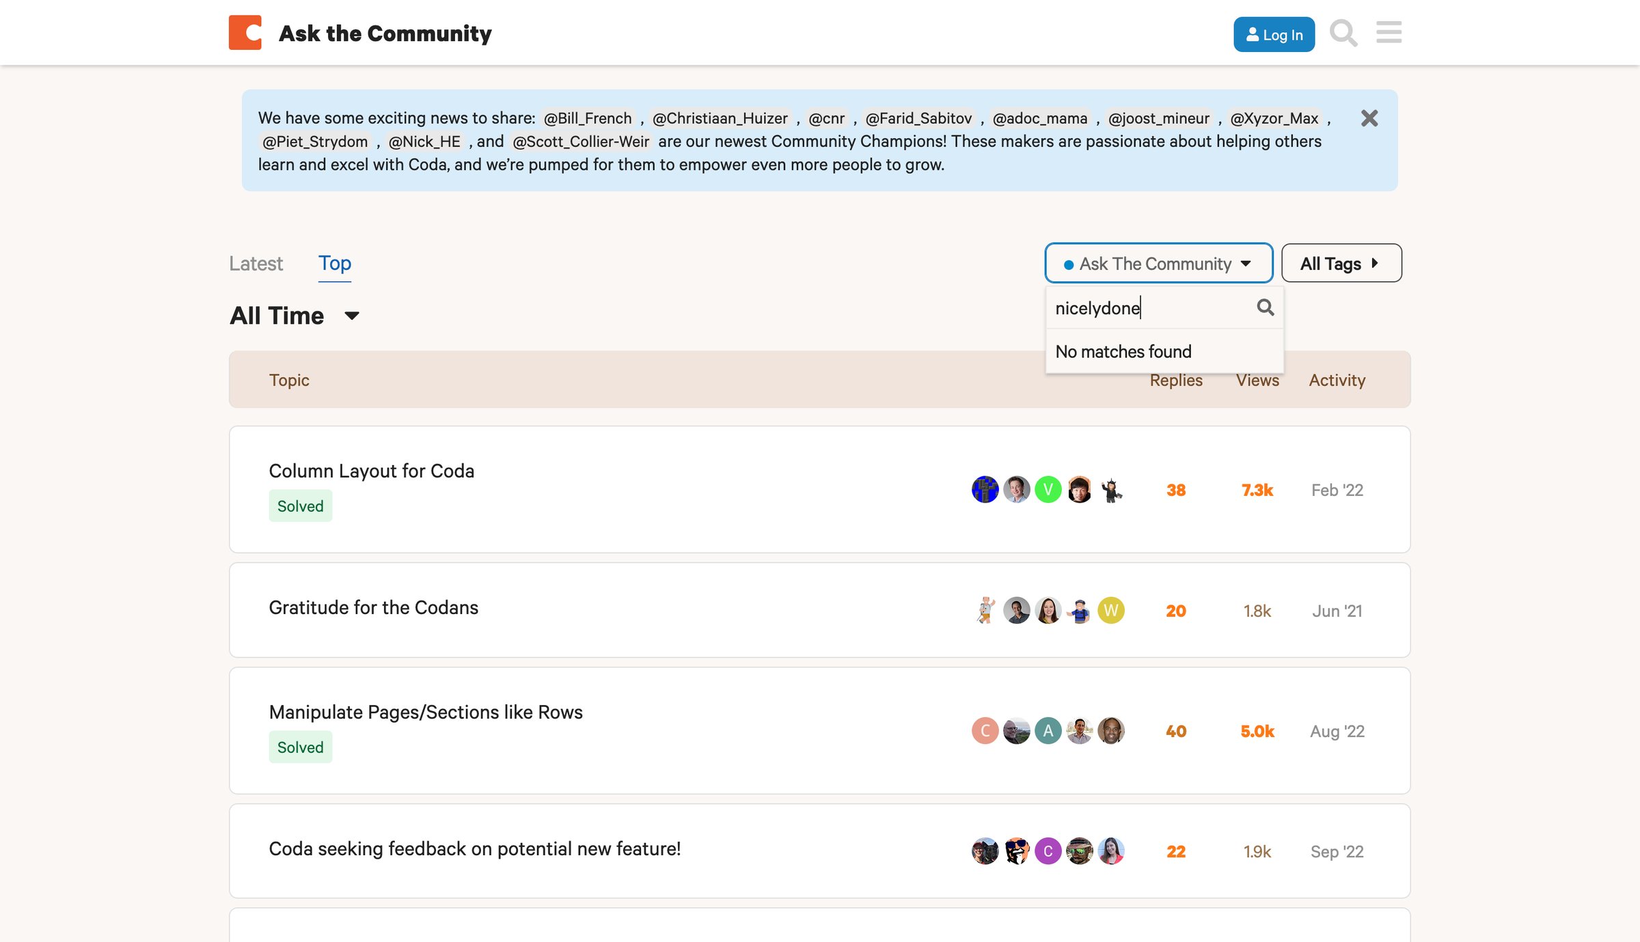
Task: Open the header search magnifier icon
Action: point(1343,33)
